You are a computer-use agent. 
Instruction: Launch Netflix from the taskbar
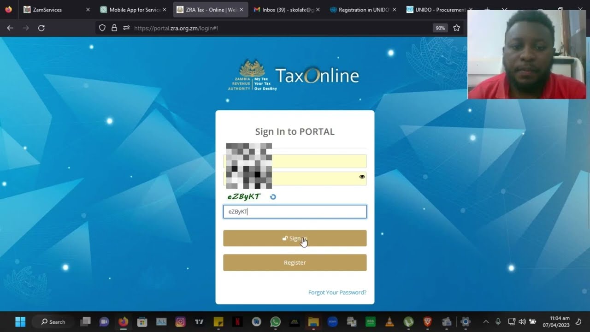tap(237, 321)
